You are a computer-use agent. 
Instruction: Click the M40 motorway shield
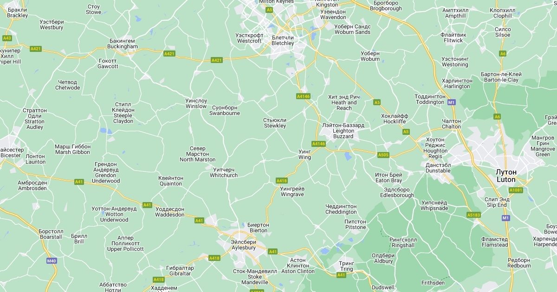(x=52, y=261)
